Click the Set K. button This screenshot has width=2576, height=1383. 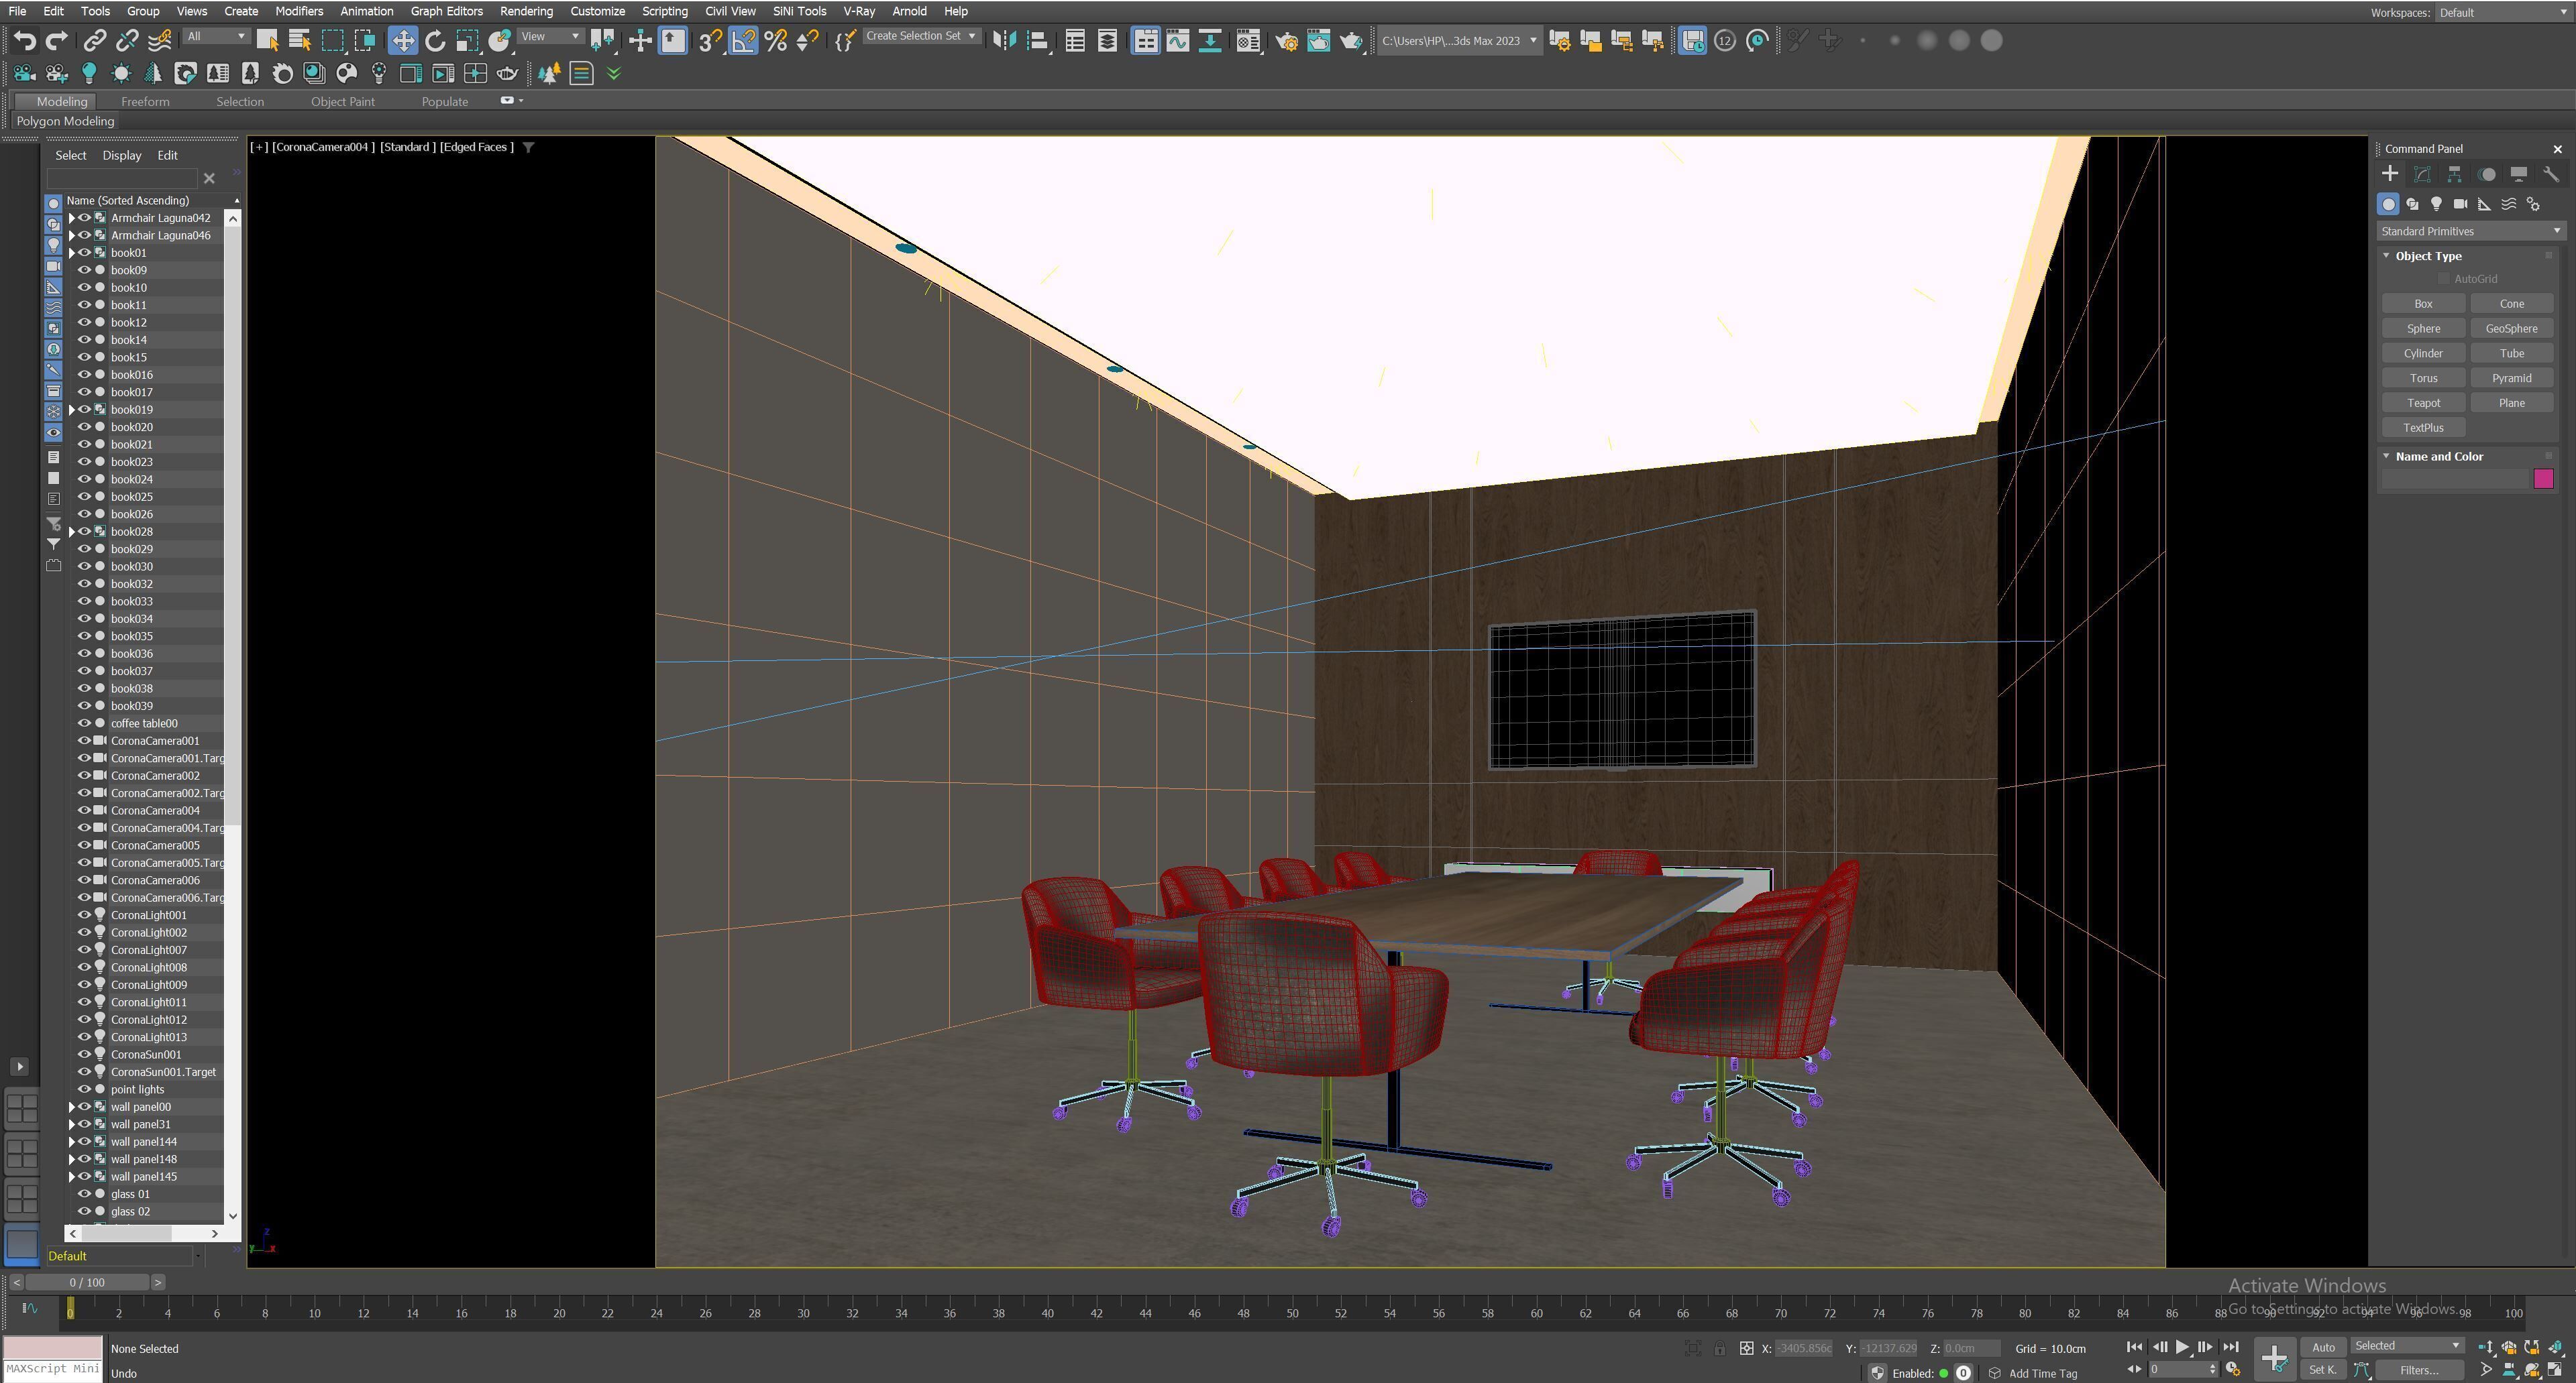(x=2323, y=1370)
